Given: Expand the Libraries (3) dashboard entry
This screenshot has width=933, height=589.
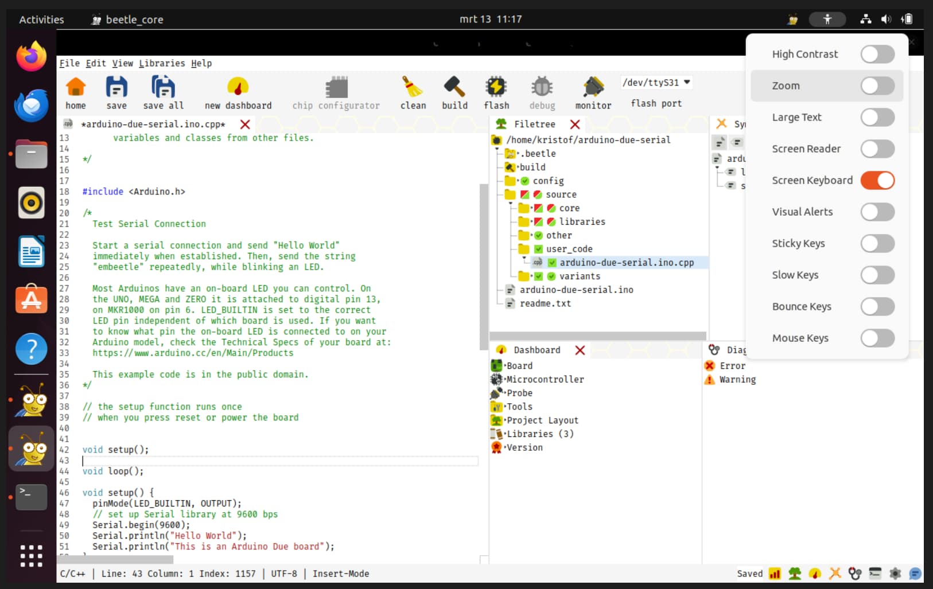Looking at the screenshot, I should tap(539, 434).
